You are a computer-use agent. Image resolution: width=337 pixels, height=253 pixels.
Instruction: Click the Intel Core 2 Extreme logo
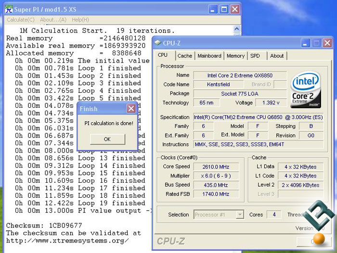pos(306,89)
